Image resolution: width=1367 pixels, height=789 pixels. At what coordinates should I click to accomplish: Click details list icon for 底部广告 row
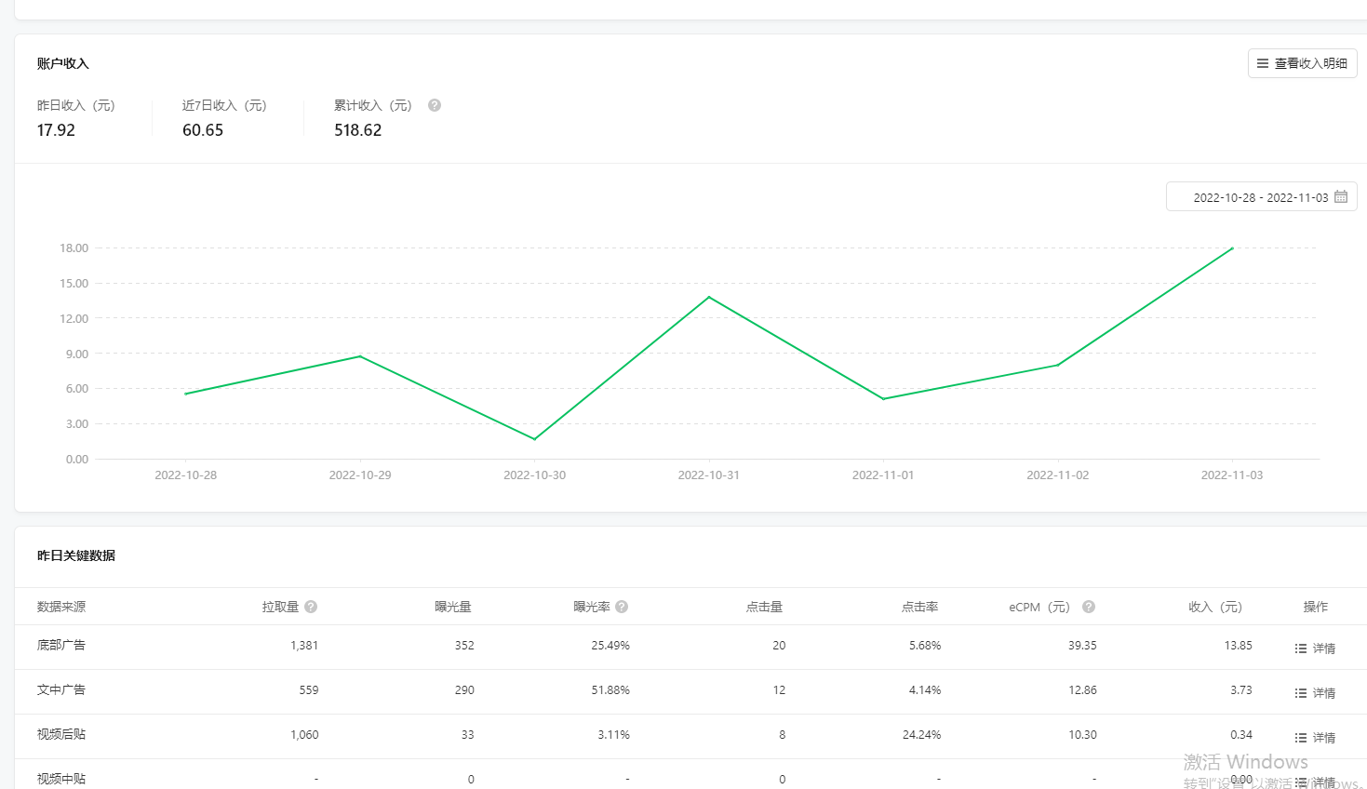(1301, 649)
